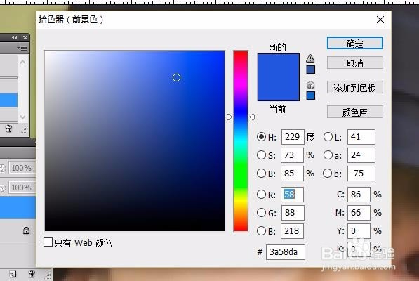Screen dimensions: 419x281
Task: Select the Lab b radio button
Action: tap(328, 174)
